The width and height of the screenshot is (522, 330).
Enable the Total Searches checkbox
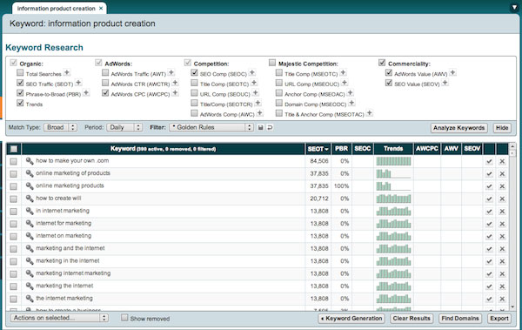[20, 72]
